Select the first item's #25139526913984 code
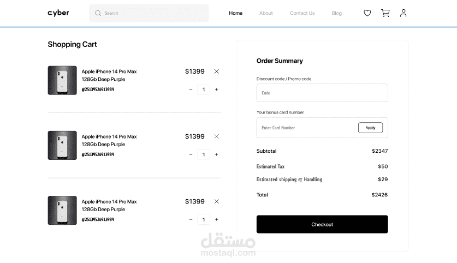 tap(98, 89)
